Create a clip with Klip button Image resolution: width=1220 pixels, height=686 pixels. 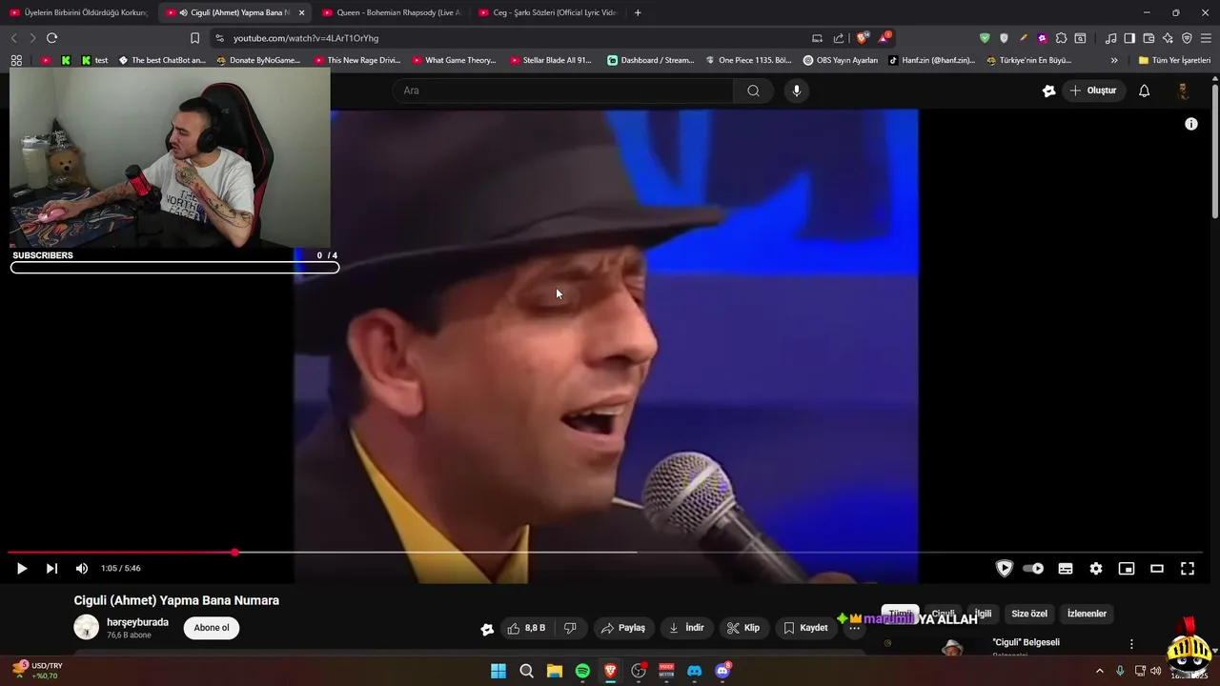(742, 628)
